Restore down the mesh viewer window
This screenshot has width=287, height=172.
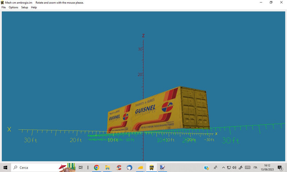point(271,2)
